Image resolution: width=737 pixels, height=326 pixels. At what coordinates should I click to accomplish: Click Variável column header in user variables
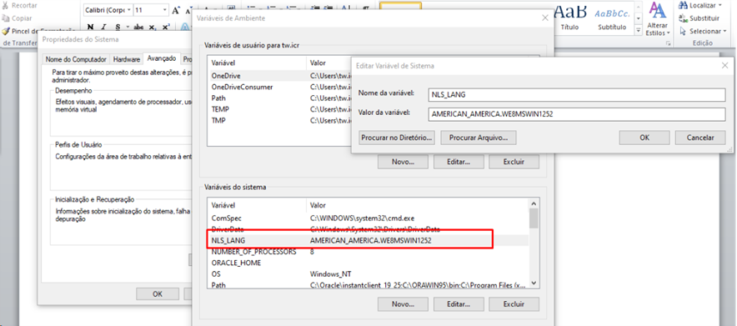tap(257, 63)
